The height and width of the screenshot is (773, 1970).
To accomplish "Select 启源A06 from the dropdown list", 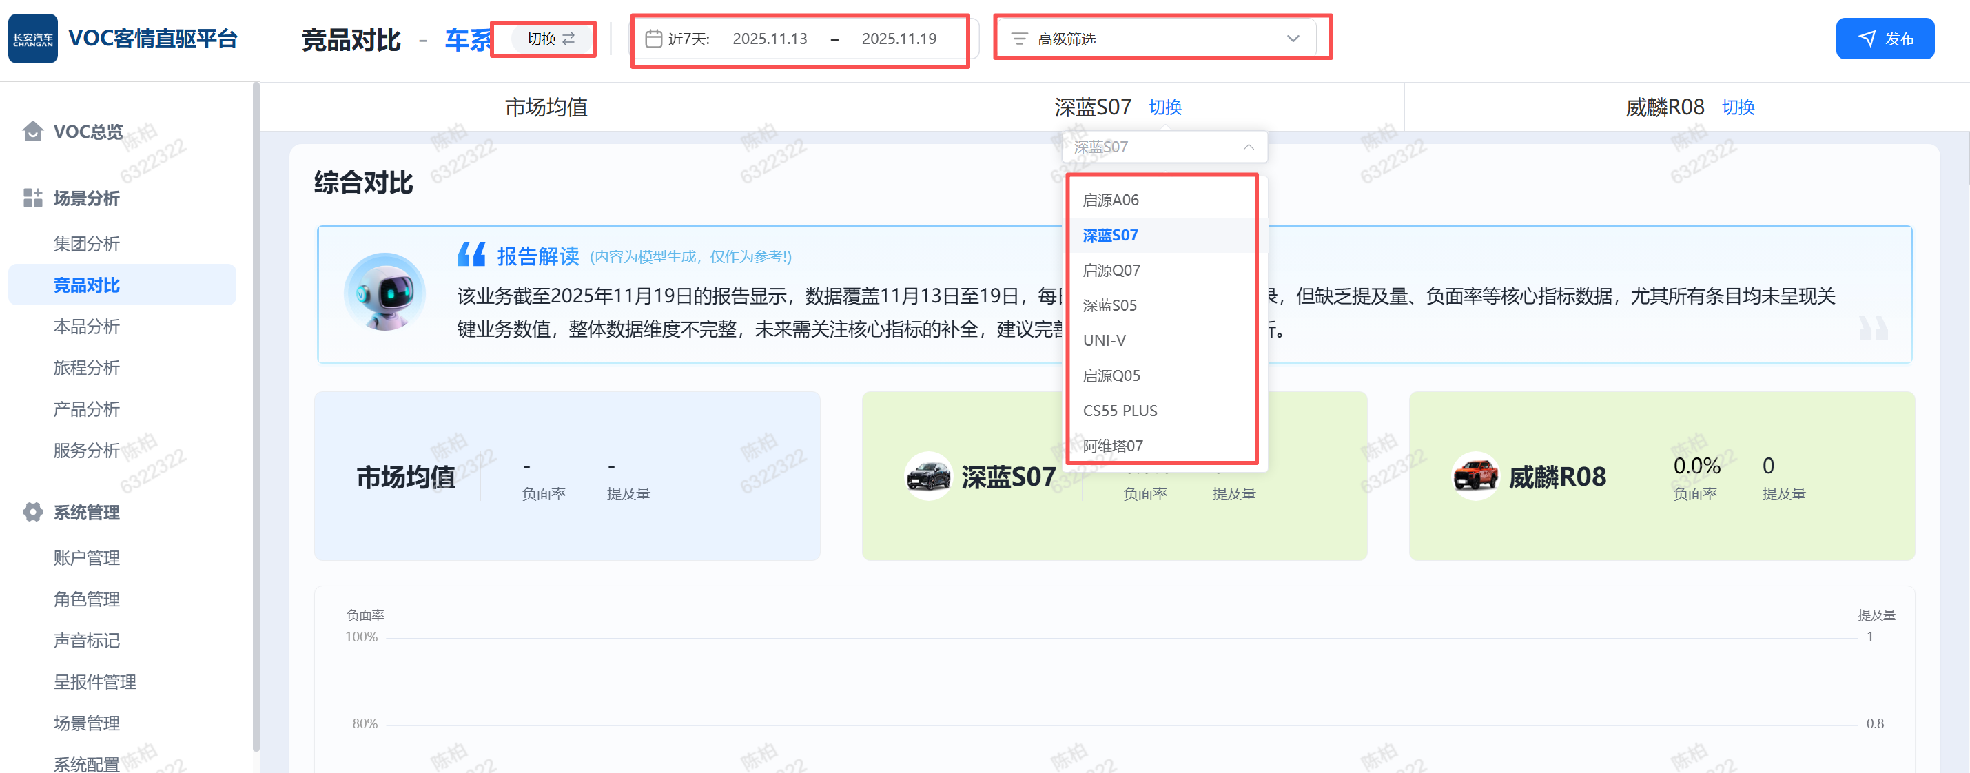I will click(x=1111, y=200).
